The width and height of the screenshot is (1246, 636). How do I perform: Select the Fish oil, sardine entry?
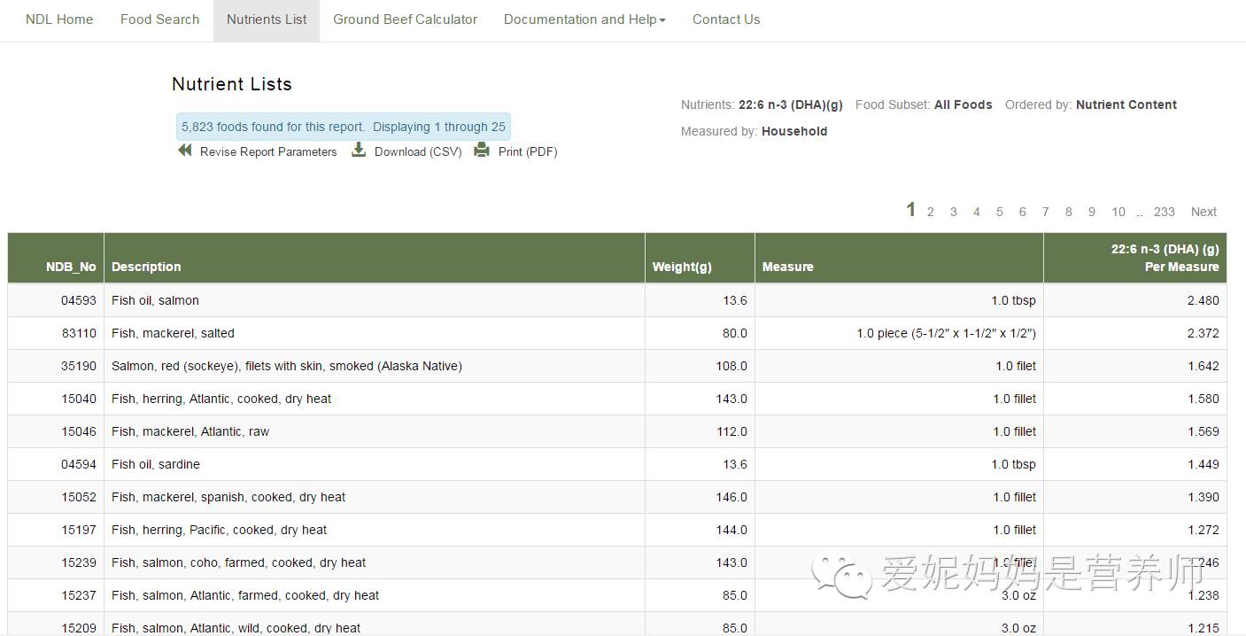click(x=156, y=464)
